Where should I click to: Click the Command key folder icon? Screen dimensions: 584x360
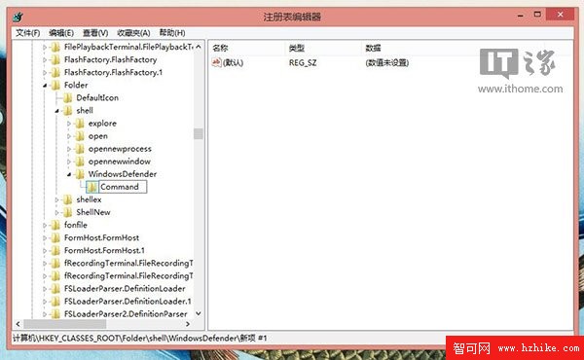pyautogui.click(x=92, y=187)
